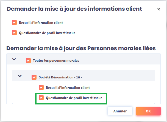Uncheck the top Recueil d'information client checkbox

click(x=14, y=23)
